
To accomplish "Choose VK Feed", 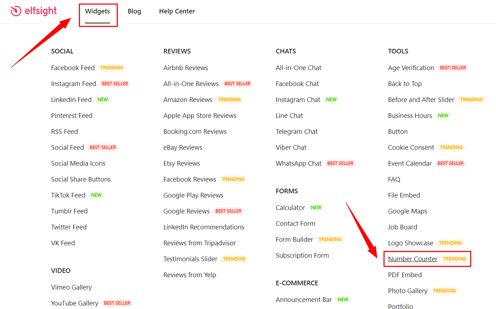I will coord(63,243).
